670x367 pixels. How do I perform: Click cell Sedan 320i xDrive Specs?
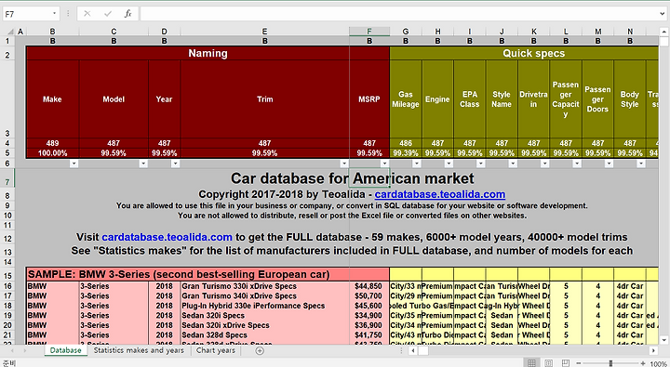[x=264, y=325]
